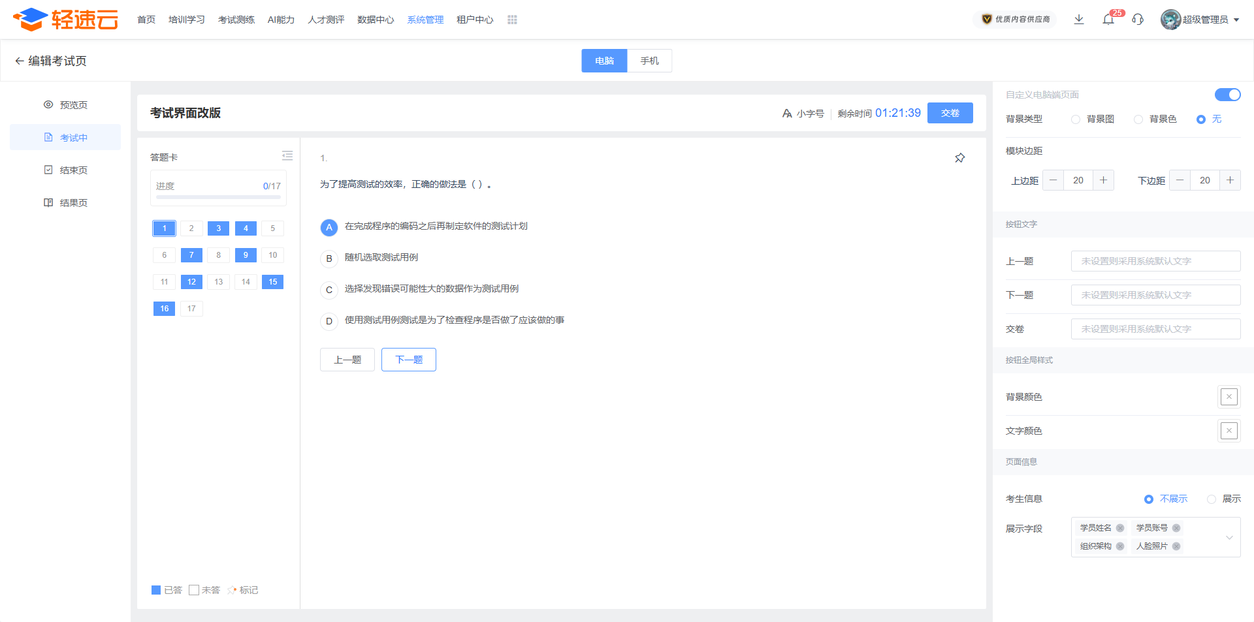This screenshot has height=622, width=1254.
Task: Click the back arrow beside 编辑考试页
Action: 19,61
